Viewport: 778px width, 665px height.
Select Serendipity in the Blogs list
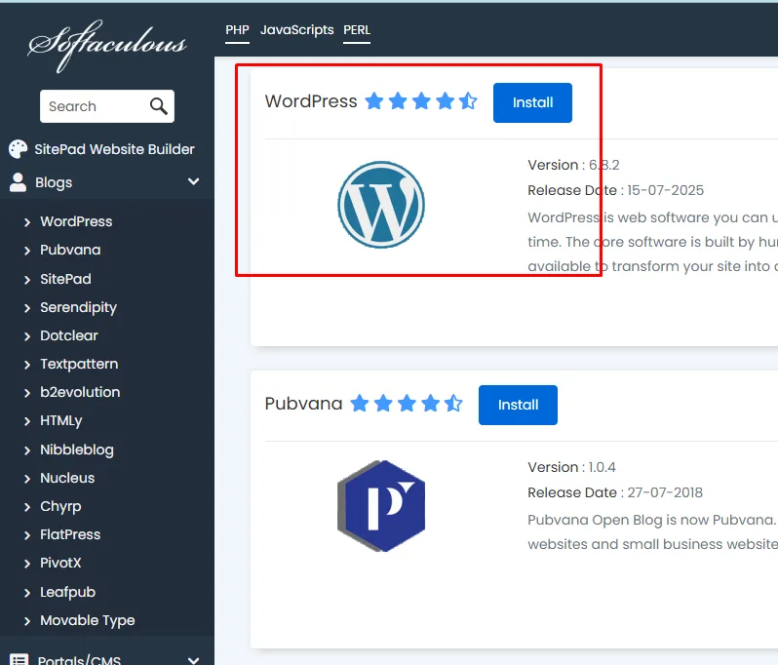point(78,307)
